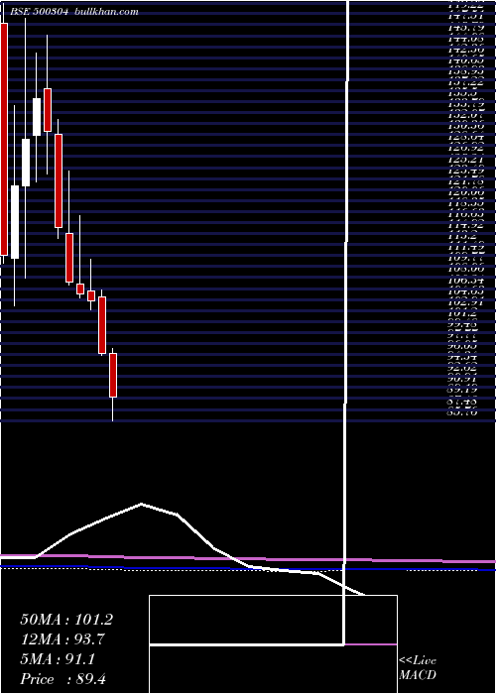496x694 pixels.
Task: Select the 5MA : 91.1 reading
Action: coord(58,659)
